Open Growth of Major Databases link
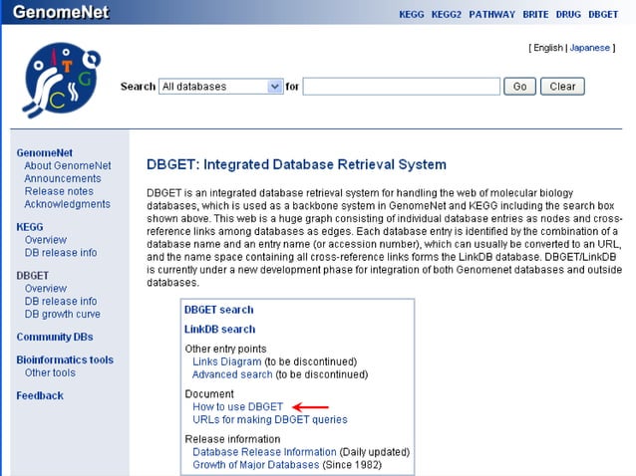Screen dimensions: 636x476 pyautogui.click(x=256, y=465)
